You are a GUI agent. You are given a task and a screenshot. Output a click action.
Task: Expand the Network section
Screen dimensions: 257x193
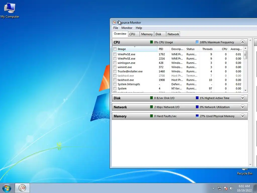tap(242, 107)
